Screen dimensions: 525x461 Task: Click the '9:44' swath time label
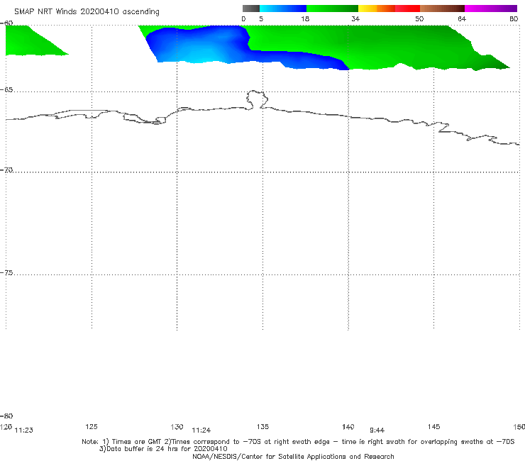[377, 431]
